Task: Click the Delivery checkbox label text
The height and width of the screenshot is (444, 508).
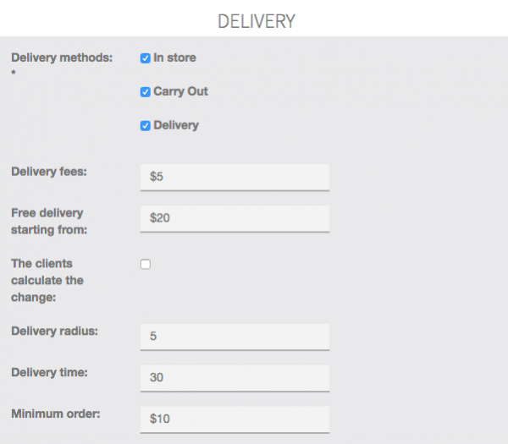Action: tap(176, 125)
